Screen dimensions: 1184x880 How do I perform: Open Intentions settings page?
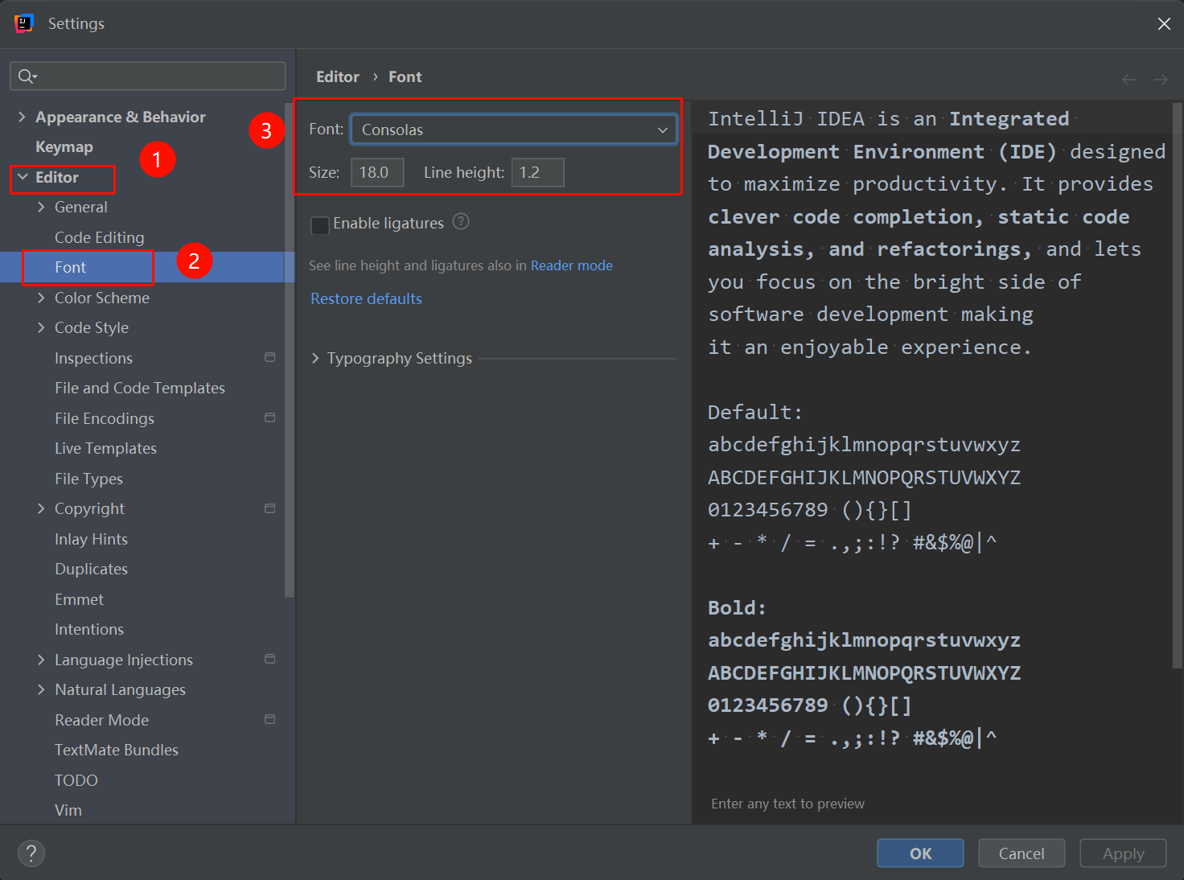tap(89, 629)
